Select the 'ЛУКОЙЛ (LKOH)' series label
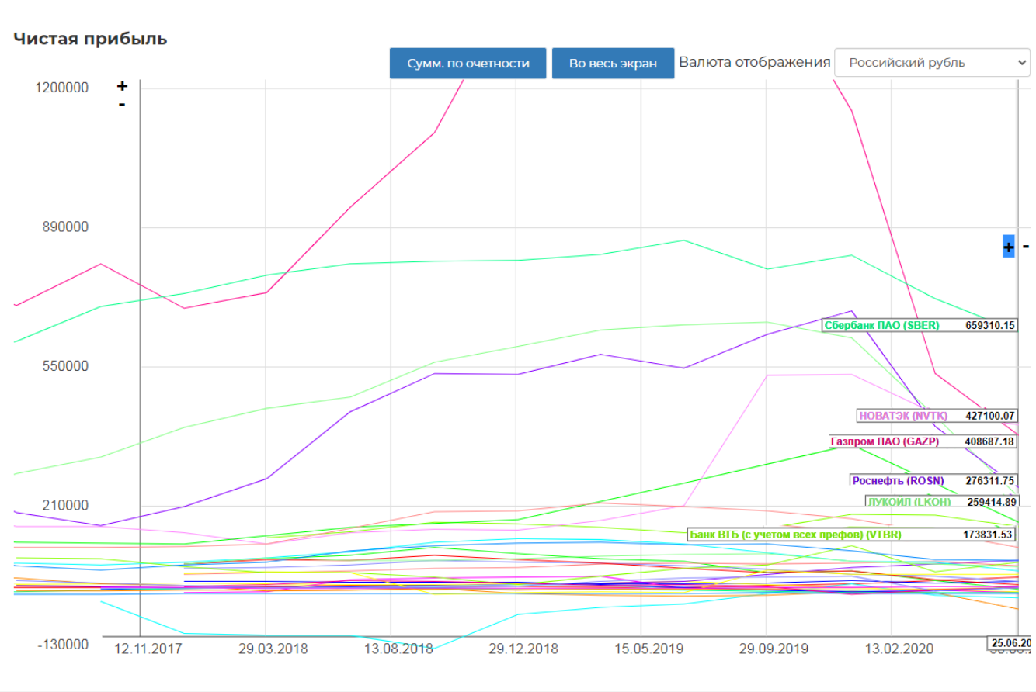The height and width of the screenshot is (692, 1036). (x=909, y=502)
